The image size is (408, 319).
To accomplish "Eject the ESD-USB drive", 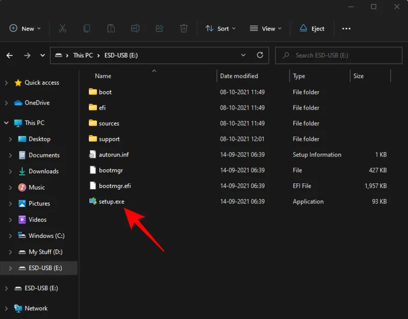I will pos(312,29).
